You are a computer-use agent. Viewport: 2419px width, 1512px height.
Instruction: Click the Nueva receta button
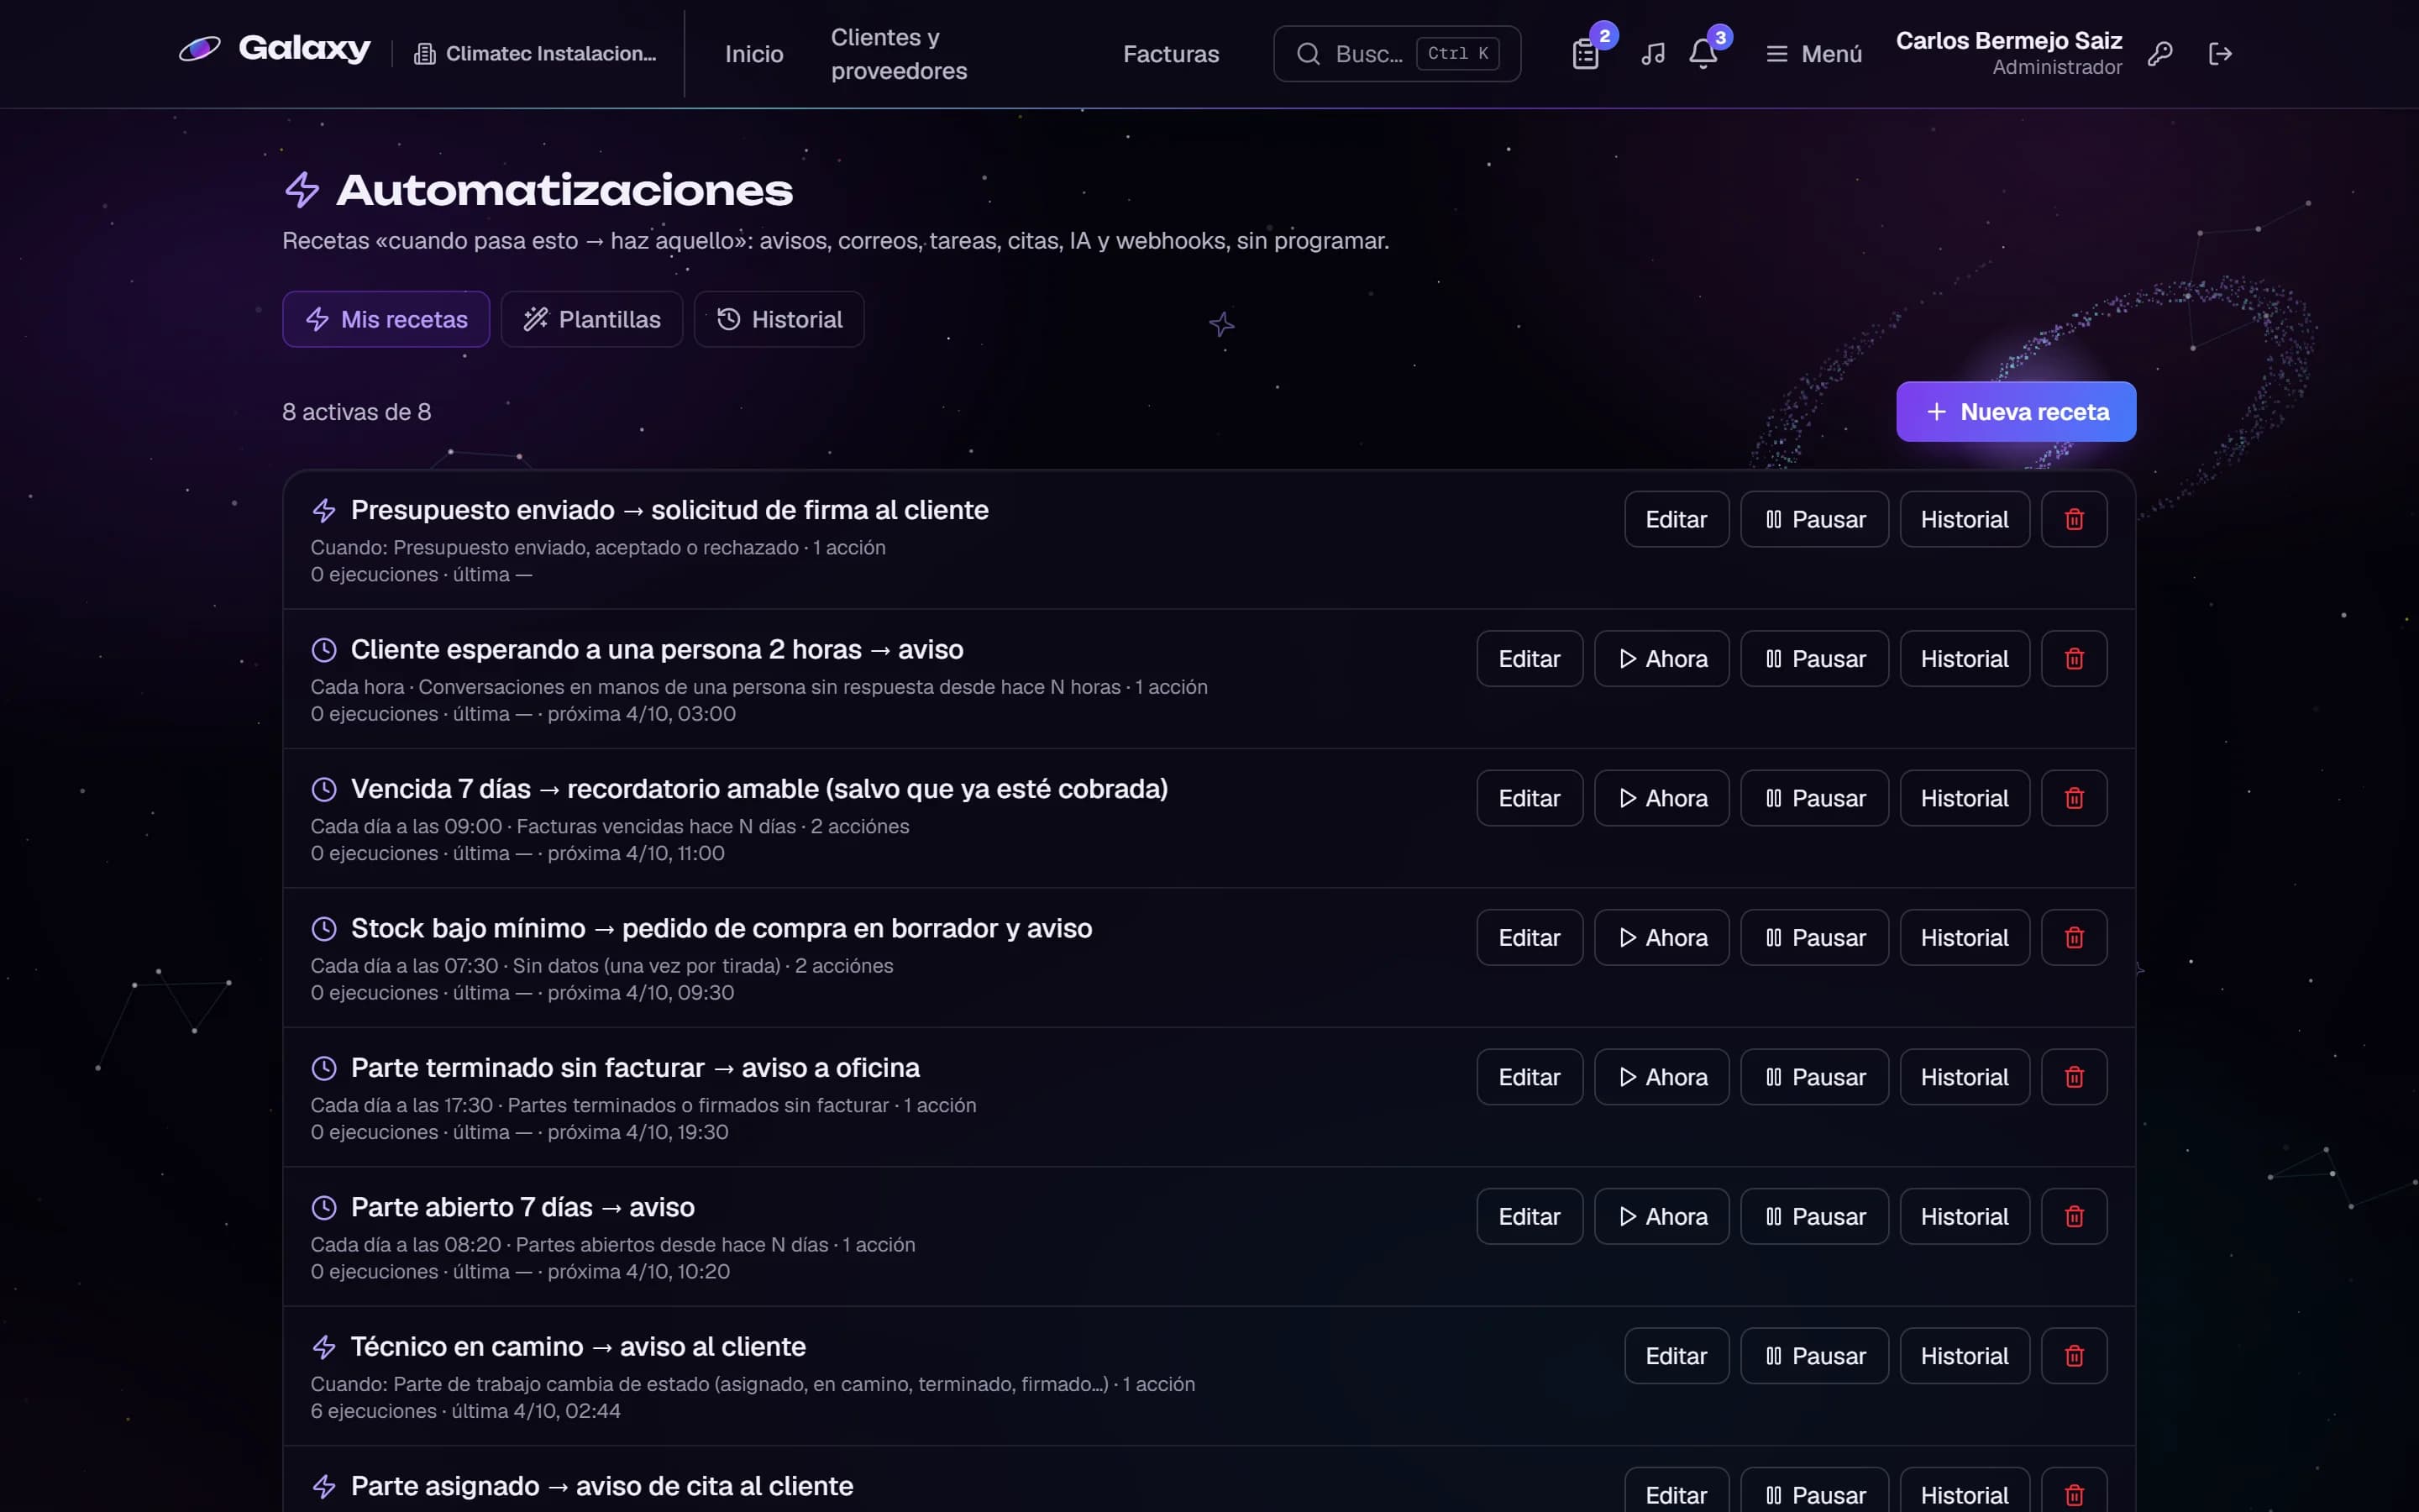click(x=2016, y=411)
